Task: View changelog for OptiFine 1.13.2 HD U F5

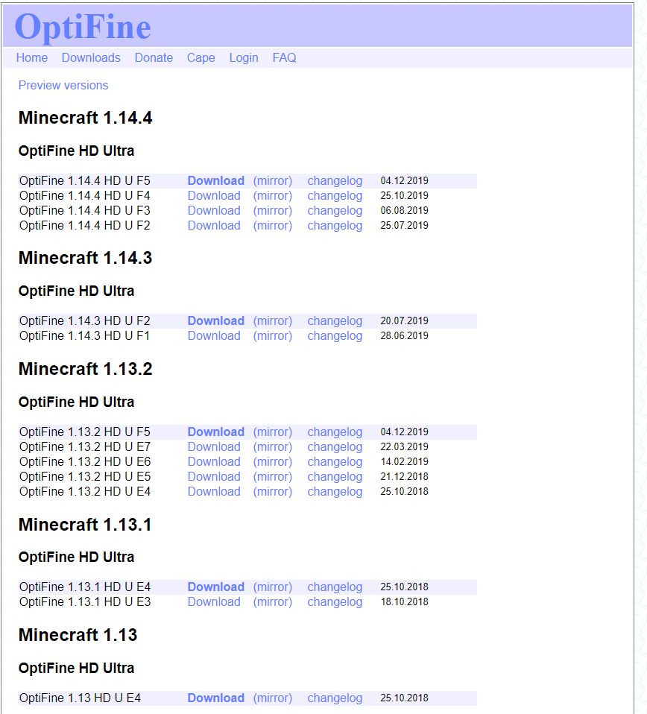Action: tap(335, 432)
